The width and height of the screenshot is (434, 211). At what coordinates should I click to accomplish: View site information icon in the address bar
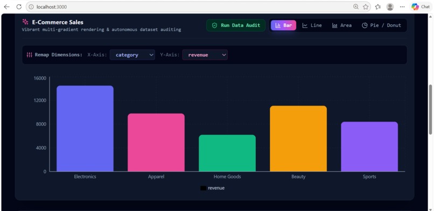[31, 7]
